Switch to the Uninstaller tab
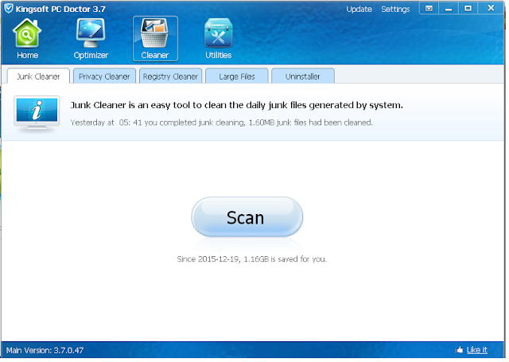Screen dimensions: 509x362 pyautogui.click(x=302, y=76)
